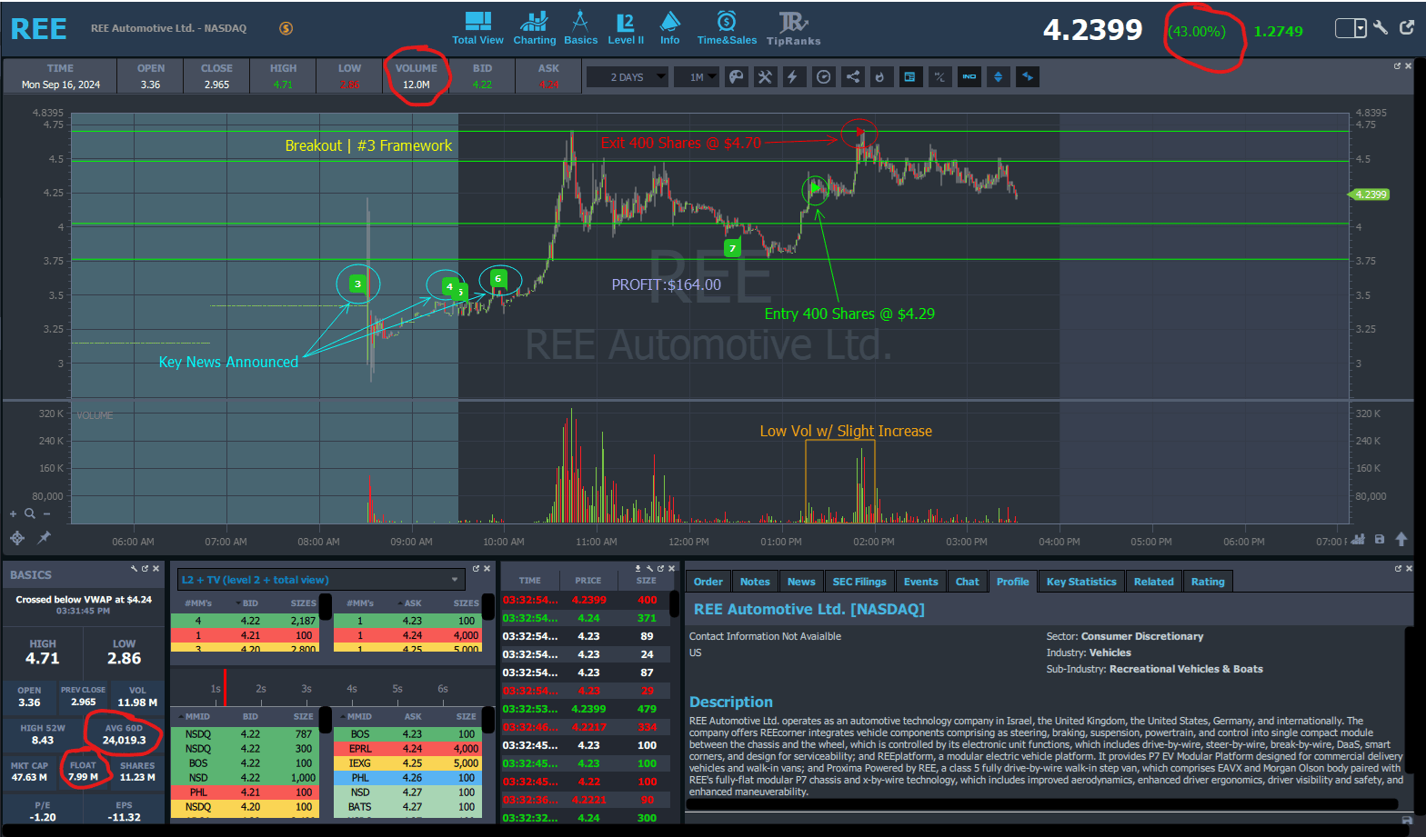Screen dimensions: 1426x837
Task: Click the 4s marker on the time slider
Action: coord(352,689)
